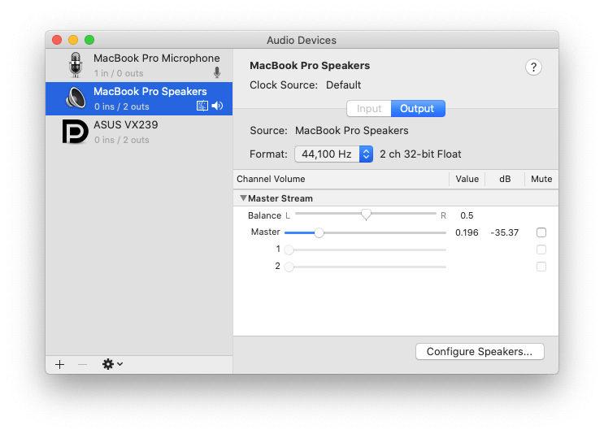The image size is (604, 434).
Task: Click the MacBook Pro Microphone device icon
Action: coord(76,65)
